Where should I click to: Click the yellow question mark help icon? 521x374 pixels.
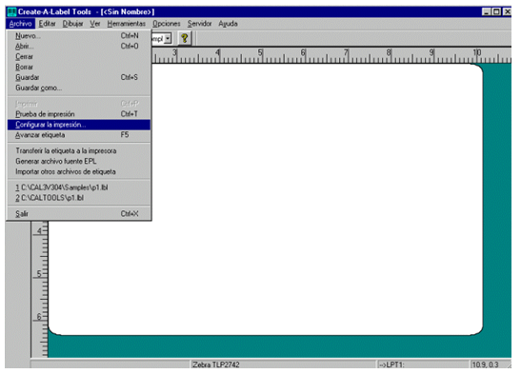click(x=185, y=38)
